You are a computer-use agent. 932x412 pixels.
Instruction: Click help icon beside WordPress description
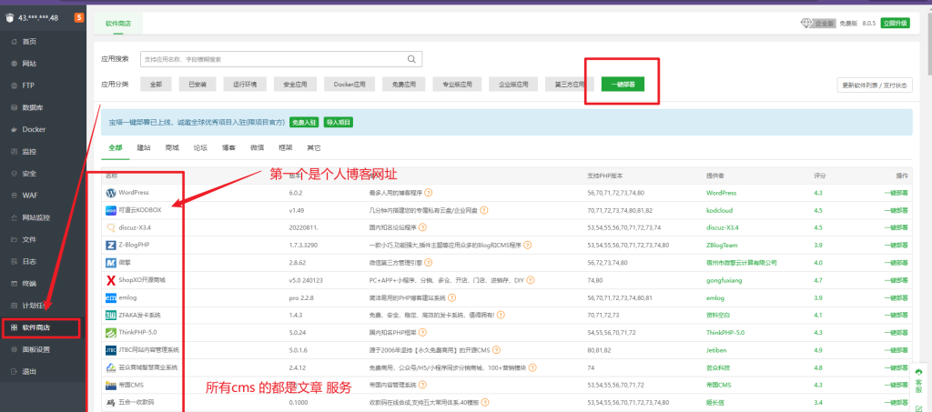[429, 193]
